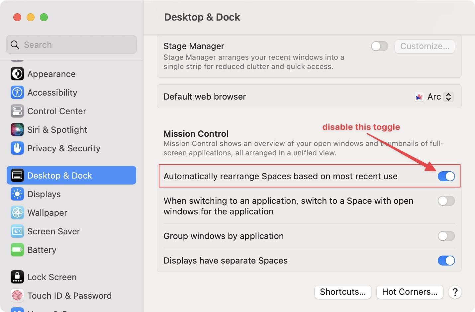Image resolution: width=475 pixels, height=312 pixels.
Task: Open Accessibility settings icon
Action: 17,93
